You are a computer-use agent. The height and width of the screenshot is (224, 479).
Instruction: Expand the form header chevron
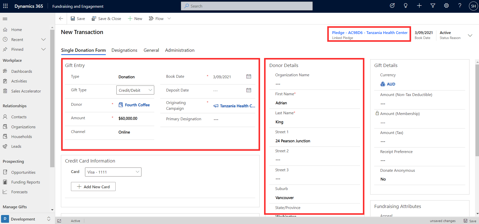pos(470,35)
